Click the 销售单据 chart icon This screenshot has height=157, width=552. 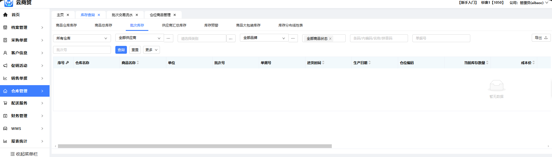coord(5,78)
